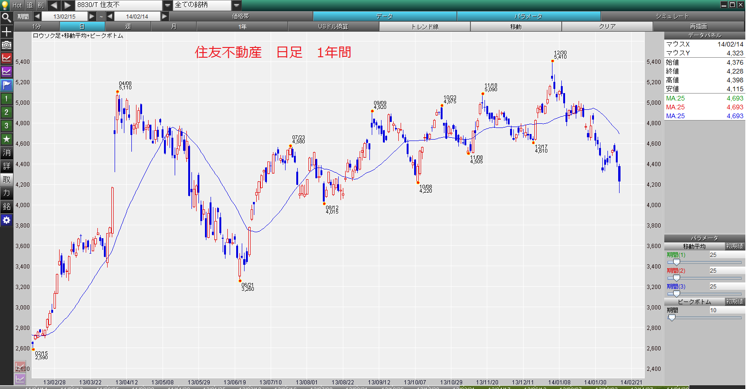750x389 pixels.
Task: Click the end date field 14/02/14
Action: [x=137, y=16]
